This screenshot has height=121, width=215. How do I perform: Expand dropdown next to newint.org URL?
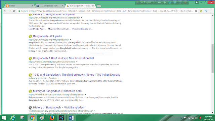click(77, 62)
